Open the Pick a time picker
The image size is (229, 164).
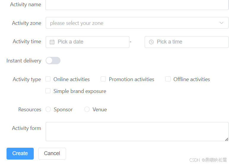187,42
